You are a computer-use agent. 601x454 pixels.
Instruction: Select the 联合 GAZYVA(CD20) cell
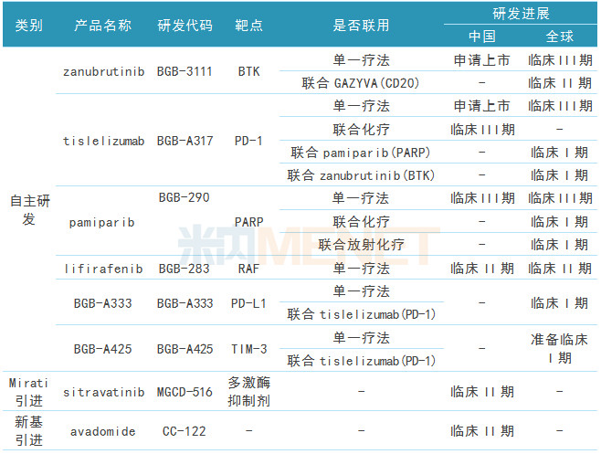360,82
